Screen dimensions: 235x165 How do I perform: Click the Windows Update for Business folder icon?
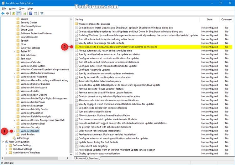point(76,24)
